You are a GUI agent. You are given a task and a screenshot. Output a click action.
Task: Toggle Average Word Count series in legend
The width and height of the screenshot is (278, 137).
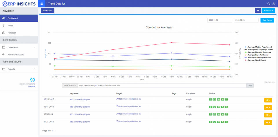point(255,60)
